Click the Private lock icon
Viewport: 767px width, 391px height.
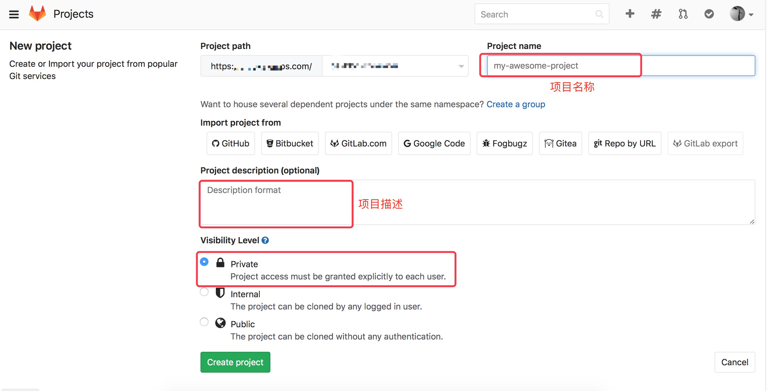pyautogui.click(x=220, y=263)
